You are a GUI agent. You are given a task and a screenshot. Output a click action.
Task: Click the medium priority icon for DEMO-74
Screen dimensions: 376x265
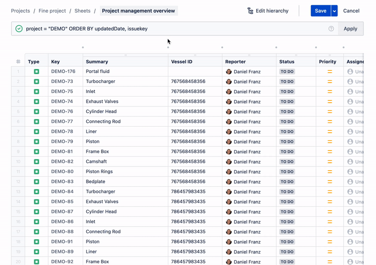tap(330, 102)
